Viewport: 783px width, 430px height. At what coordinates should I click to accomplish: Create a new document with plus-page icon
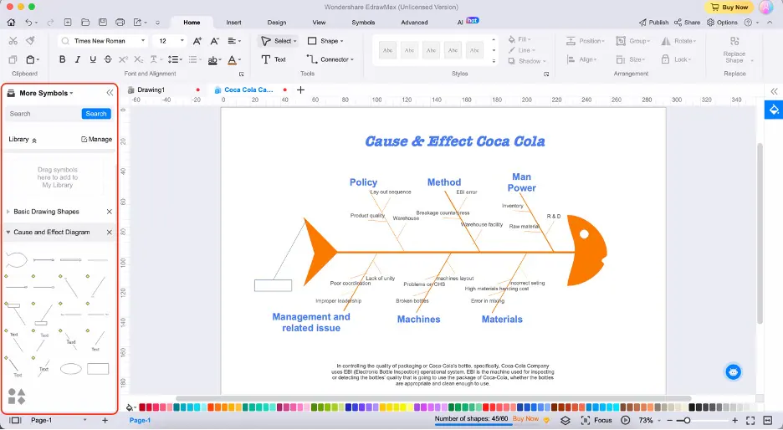coord(68,23)
